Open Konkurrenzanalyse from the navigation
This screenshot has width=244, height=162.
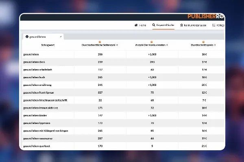(x=193, y=25)
